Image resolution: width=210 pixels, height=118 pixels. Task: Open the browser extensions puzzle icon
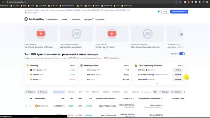pos(200,2)
